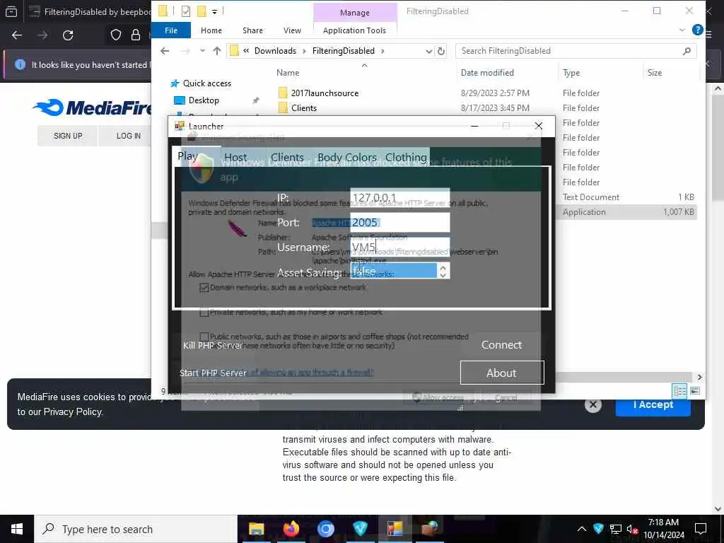
Task: Open the box-and-globe taskbar icon
Action: coord(429,529)
